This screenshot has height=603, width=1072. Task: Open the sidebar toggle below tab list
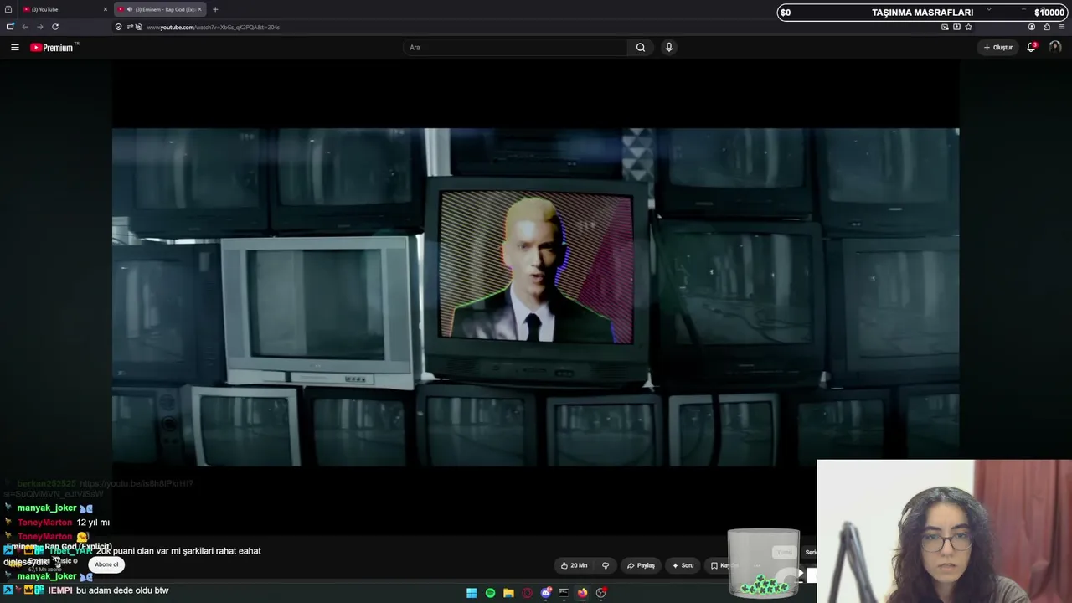pos(10,27)
